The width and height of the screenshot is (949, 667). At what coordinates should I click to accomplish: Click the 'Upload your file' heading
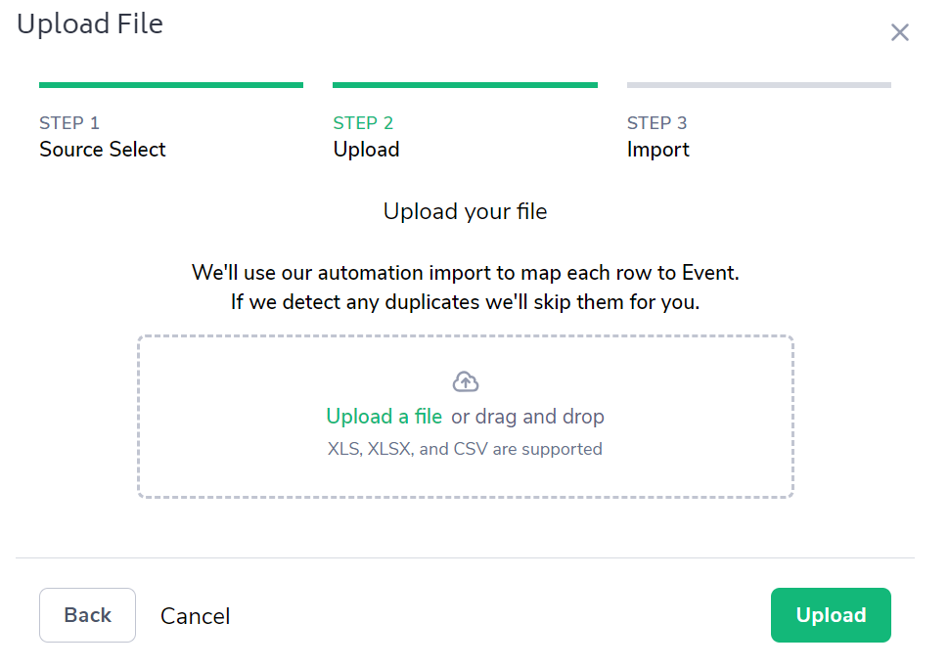tap(465, 211)
